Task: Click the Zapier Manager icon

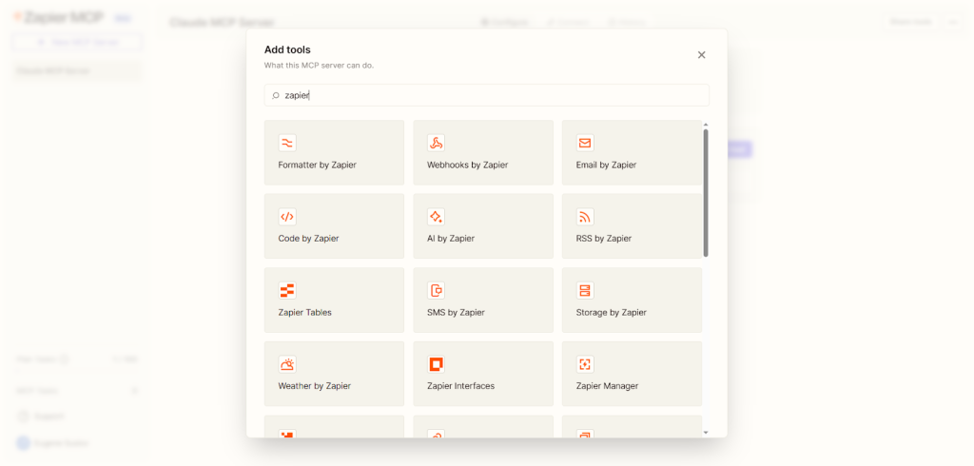Action: [x=585, y=364]
